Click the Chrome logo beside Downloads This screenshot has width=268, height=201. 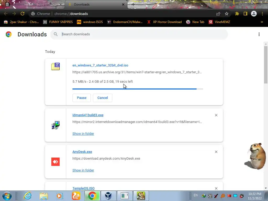coord(9,34)
